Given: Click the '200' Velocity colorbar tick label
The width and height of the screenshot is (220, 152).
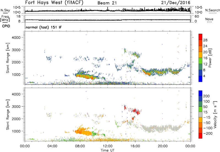Looking at the screenshot, I should [x=207, y=96].
